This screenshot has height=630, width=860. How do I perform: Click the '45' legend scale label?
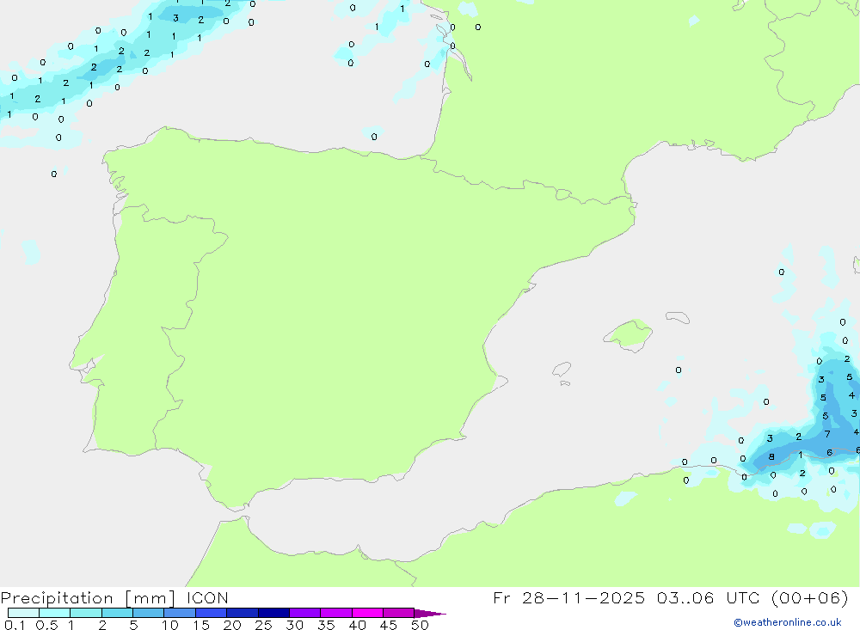pos(389,625)
